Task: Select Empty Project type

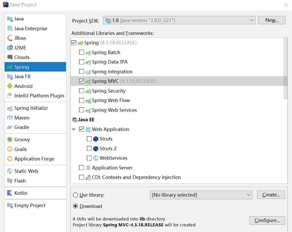Action: click(35, 205)
